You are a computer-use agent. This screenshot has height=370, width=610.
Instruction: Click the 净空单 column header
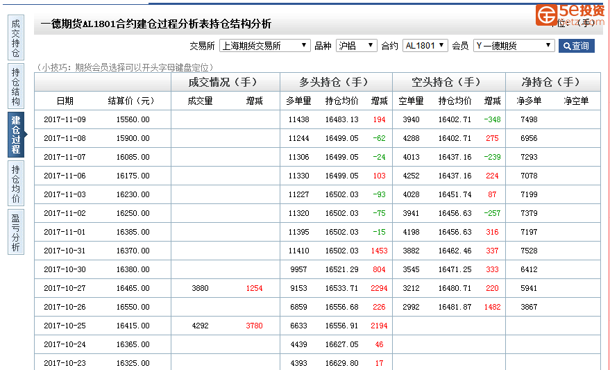click(x=576, y=101)
